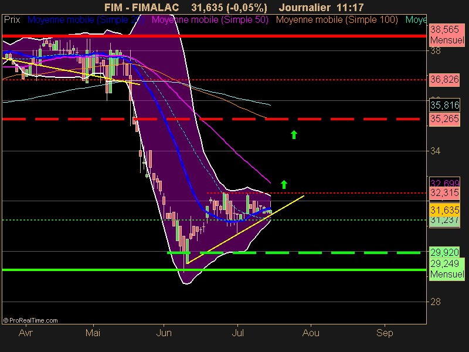Image resolution: width=469 pixels, height=352 pixels.
Task: Select 'Moyenne mobile (Simple 20)' legend entry
Action: [86, 20]
